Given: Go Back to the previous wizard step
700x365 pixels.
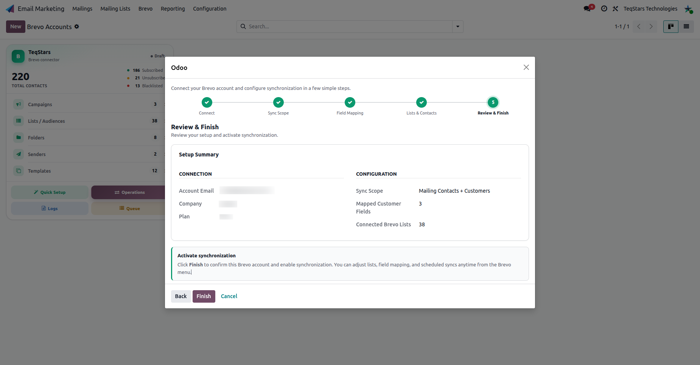Looking at the screenshot, I should point(181,296).
